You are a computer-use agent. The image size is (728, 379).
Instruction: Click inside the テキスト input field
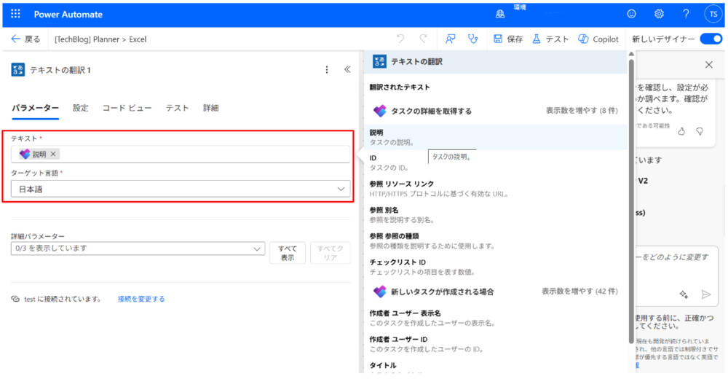click(x=181, y=154)
